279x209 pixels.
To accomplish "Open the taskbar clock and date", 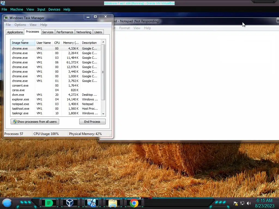I will [264, 203].
